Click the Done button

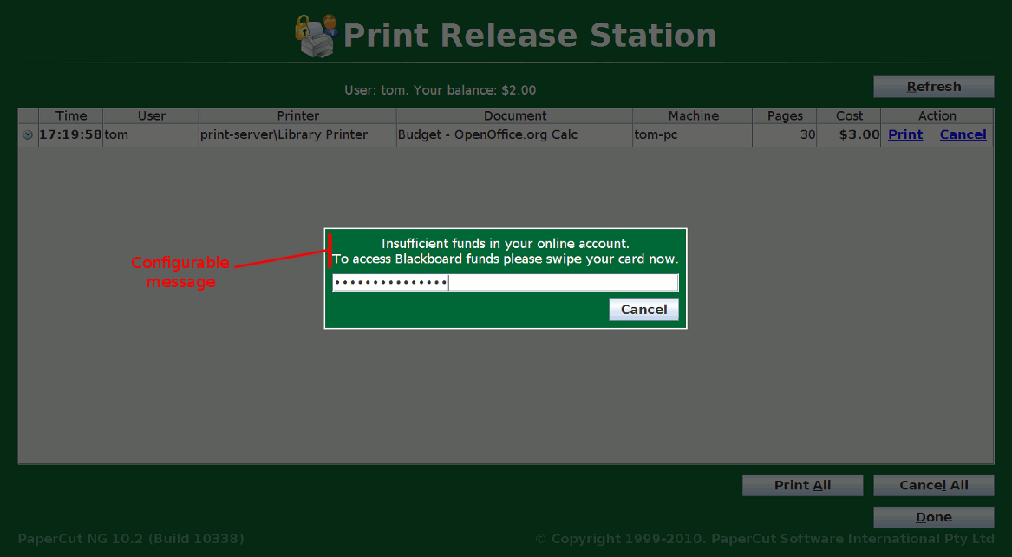[933, 517]
